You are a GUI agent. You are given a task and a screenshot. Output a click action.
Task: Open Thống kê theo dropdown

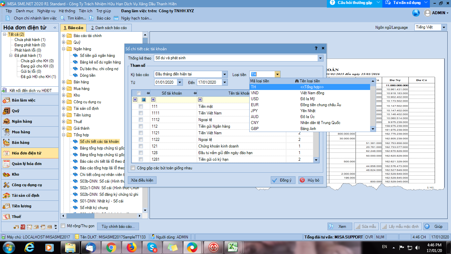tap(320, 58)
